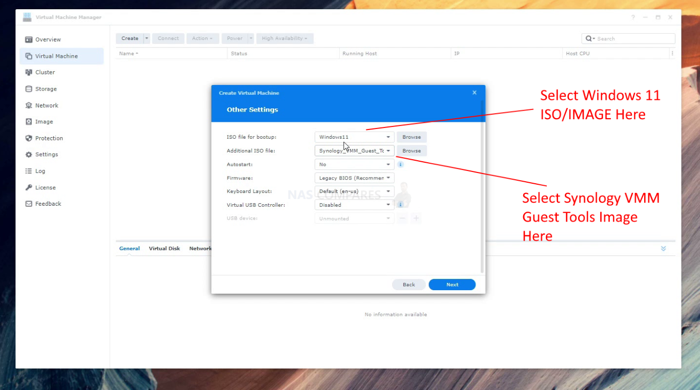
Task: Open the Action dropdown menu
Action: (x=203, y=38)
